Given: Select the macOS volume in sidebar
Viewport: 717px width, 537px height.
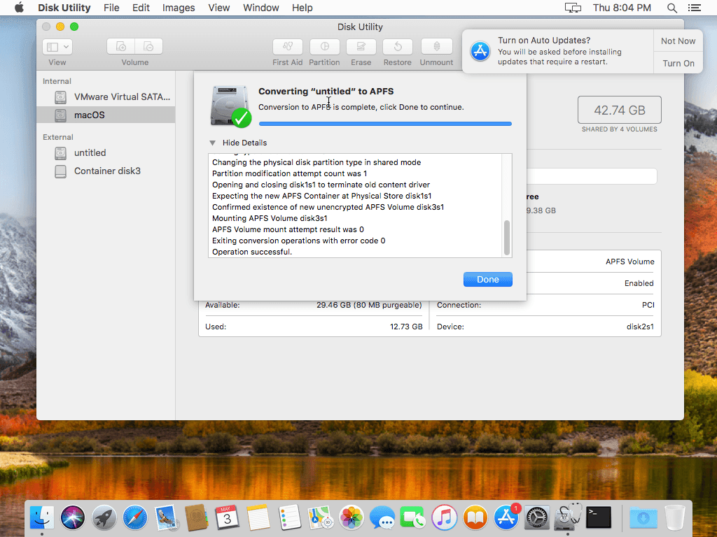Looking at the screenshot, I should coord(89,113).
